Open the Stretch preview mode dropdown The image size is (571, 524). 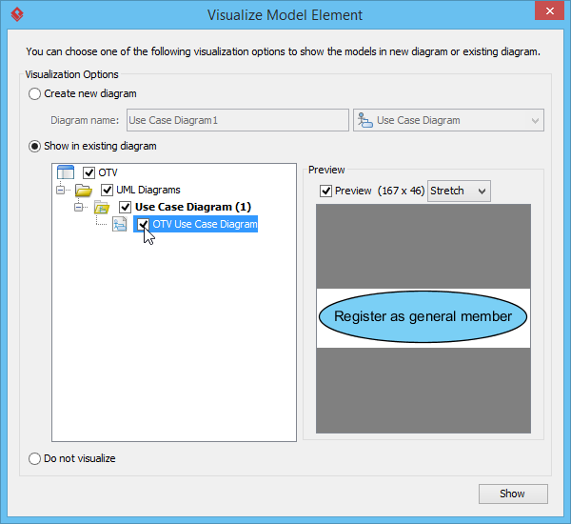click(459, 191)
